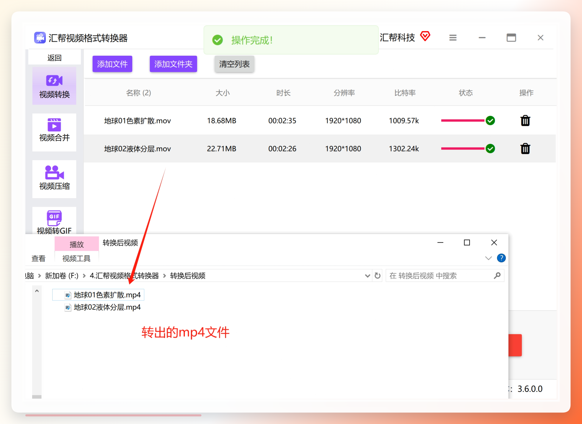Click the 添加文件 button
Image resolution: width=582 pixels, height=424 pixels.
point(112,64)
